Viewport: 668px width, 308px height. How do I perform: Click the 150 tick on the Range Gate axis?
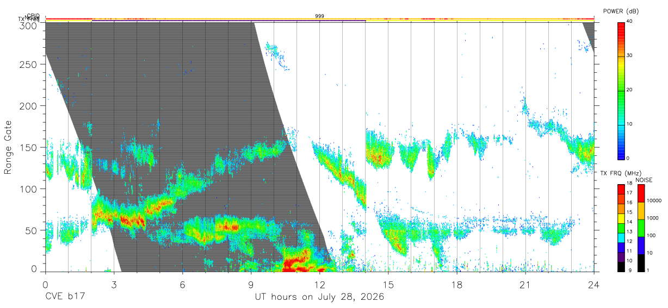coord(28,147)
